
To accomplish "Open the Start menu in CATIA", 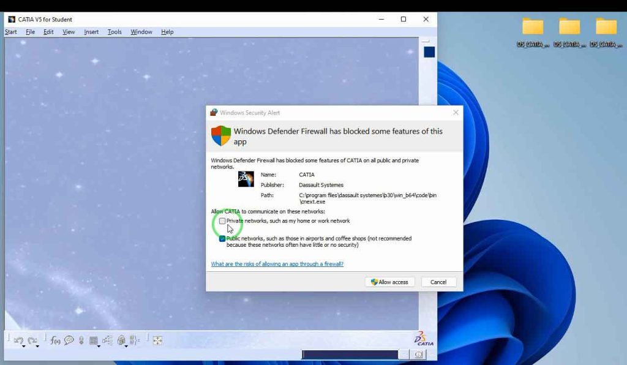I will click(11, 32).
